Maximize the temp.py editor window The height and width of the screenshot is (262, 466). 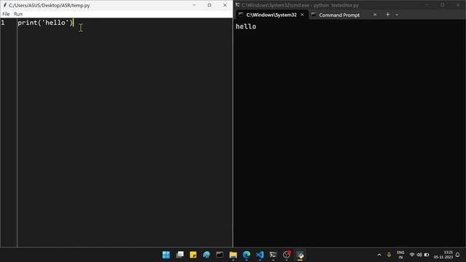coord(210,5)
